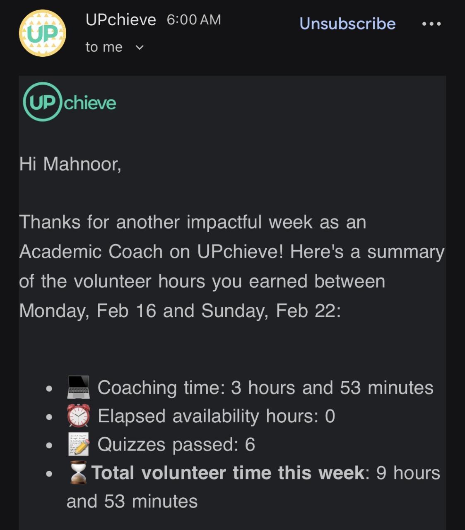Viewport: 465px width, 530px height.
Task: Tap the UPchieve sender avatar
Action: click(x=42, y=34)
